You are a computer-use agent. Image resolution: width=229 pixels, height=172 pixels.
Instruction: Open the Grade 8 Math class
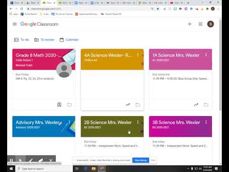(x=38, y=55)
